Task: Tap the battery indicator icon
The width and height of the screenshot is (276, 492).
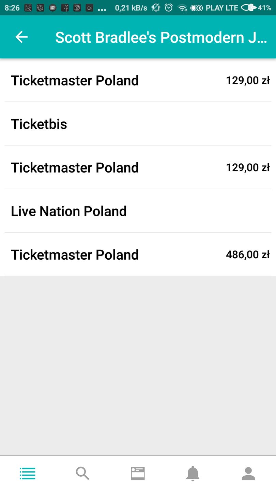Action: [x=249, y=8]
